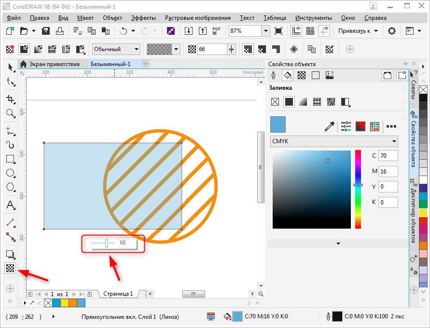
Task: Select the Transparency tool in the toolbox
Action: [x=10, y=268]
